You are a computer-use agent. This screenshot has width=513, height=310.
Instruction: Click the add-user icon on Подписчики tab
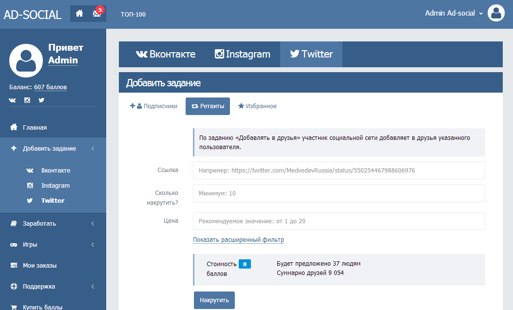(x=136, y=106)
